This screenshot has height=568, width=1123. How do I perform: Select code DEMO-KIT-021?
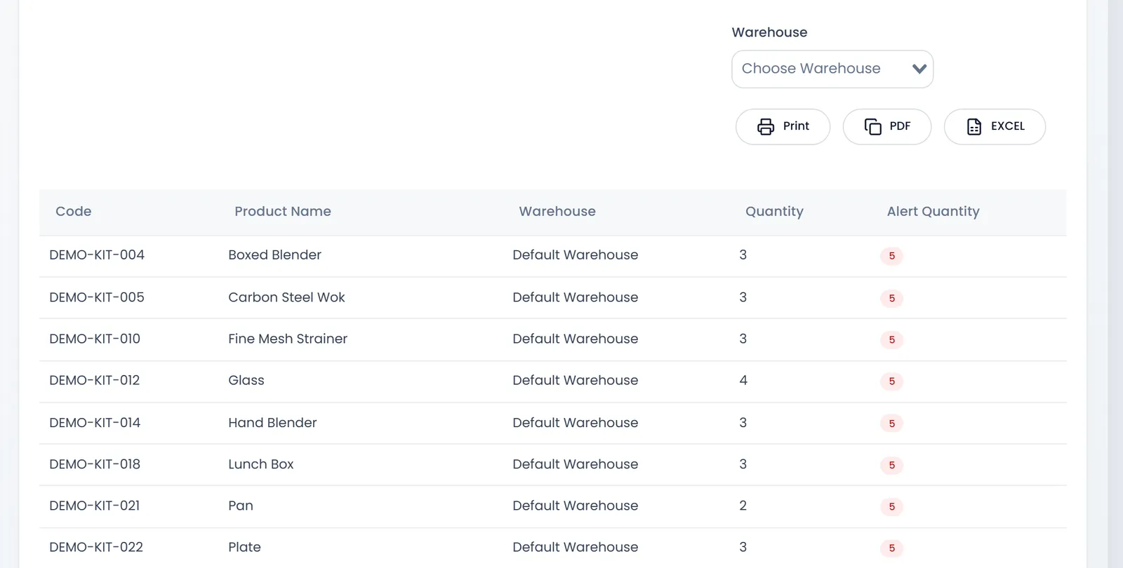pyautogui.click(x=95, y=506)
